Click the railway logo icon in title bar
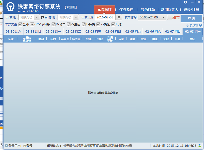This screenshot has height=150, width=204. click(x=10, y=7)
